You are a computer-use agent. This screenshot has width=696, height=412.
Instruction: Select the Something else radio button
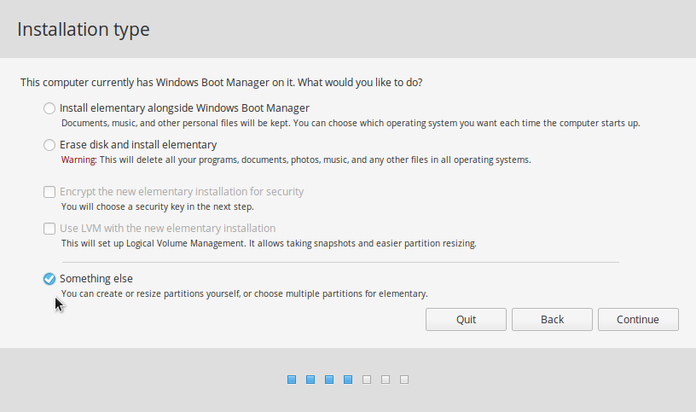tap(49, 279)
